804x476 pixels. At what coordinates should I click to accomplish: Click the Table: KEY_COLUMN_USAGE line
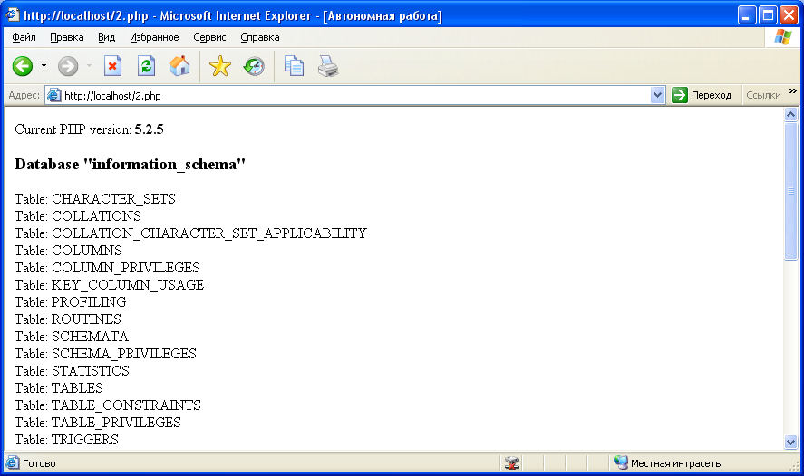[109, 284]
